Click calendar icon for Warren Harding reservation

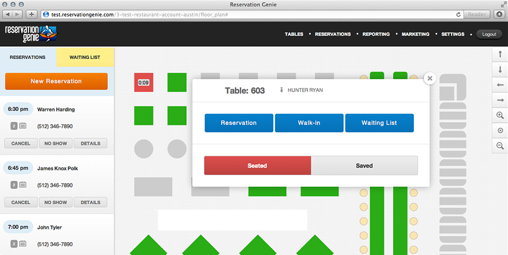tap(23, 126)
